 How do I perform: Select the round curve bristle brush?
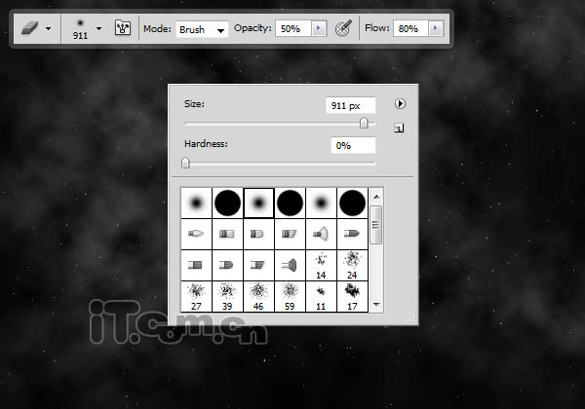[258, 234]
